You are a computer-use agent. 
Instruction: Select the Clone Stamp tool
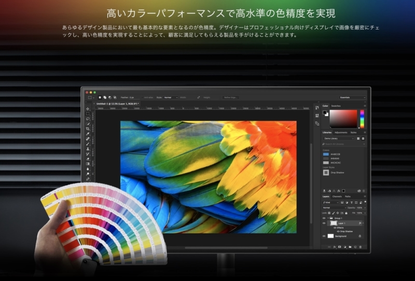click(x=88, y=149)
